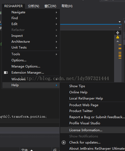Expand the Unit Tests submenu arrow

(x=57, y=47)
